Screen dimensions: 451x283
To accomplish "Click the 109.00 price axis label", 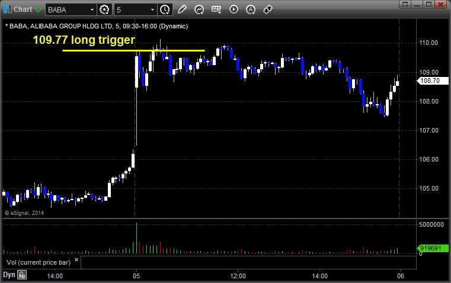I will 428,72.
